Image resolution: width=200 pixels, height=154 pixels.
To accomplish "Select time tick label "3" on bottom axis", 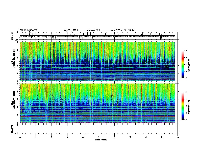I will pyautogui.click(x=67, y=137).
